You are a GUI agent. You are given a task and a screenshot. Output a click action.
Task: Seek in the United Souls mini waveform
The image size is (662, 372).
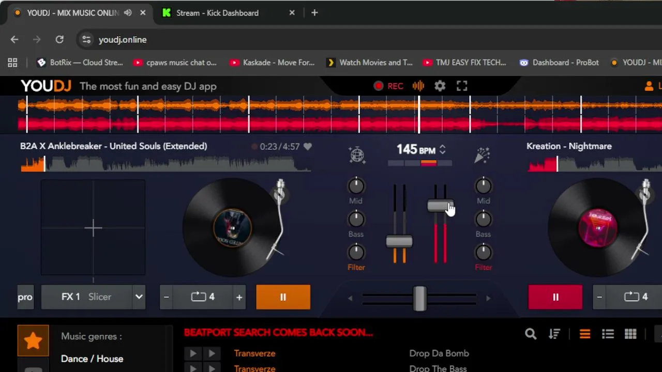pyautogui.click(x=165, y=164)
